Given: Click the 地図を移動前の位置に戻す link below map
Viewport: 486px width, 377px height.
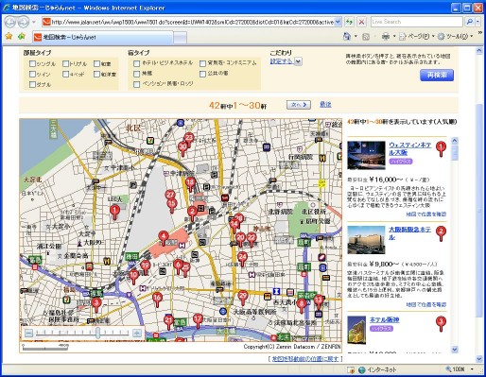Looking at the screenshot, I should (305, 358).
